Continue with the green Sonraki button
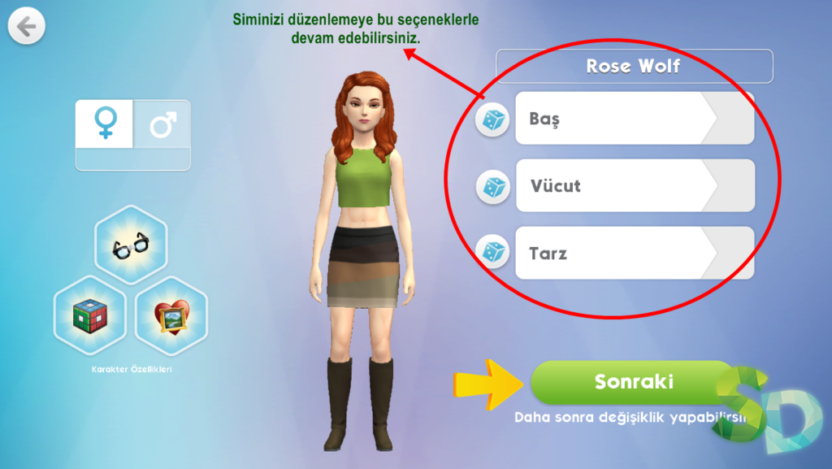Screen dimensions: 832x469 (634, 382)
